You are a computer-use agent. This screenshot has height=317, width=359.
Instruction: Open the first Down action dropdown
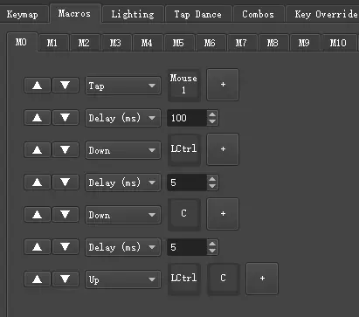(x=123, y=150)
